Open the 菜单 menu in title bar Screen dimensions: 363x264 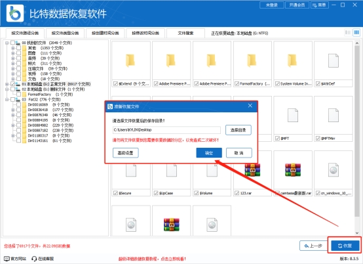pos(320,5)
